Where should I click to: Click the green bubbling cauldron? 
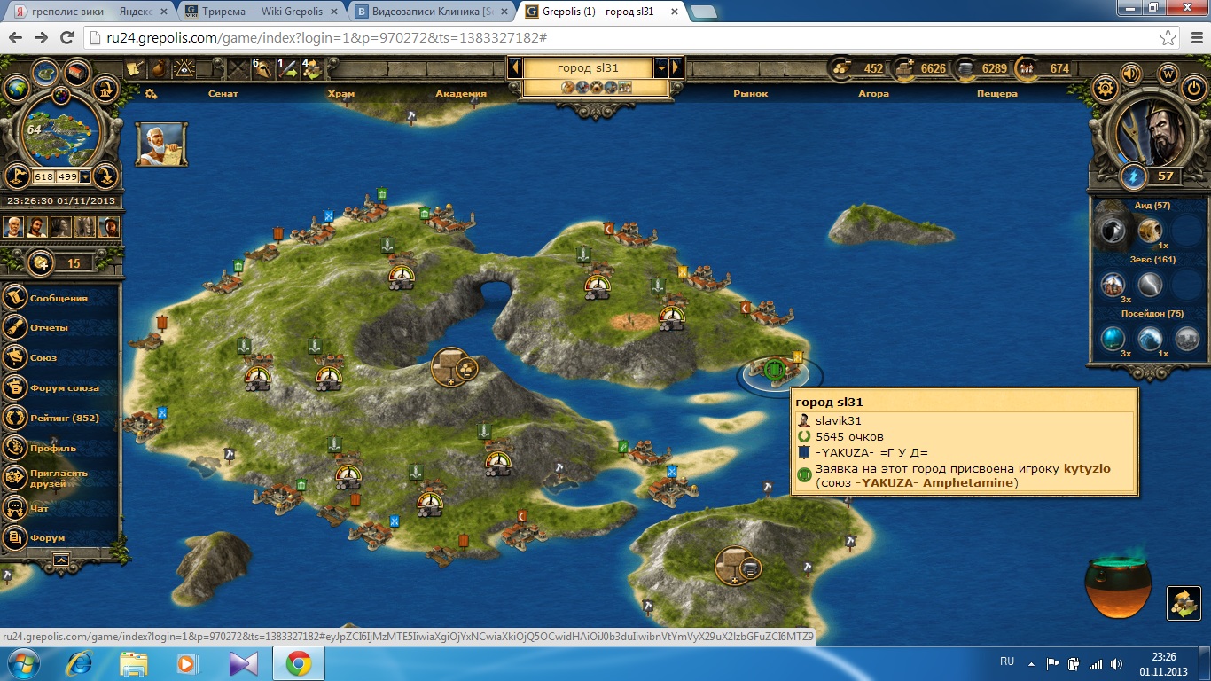click(1118, 588)
